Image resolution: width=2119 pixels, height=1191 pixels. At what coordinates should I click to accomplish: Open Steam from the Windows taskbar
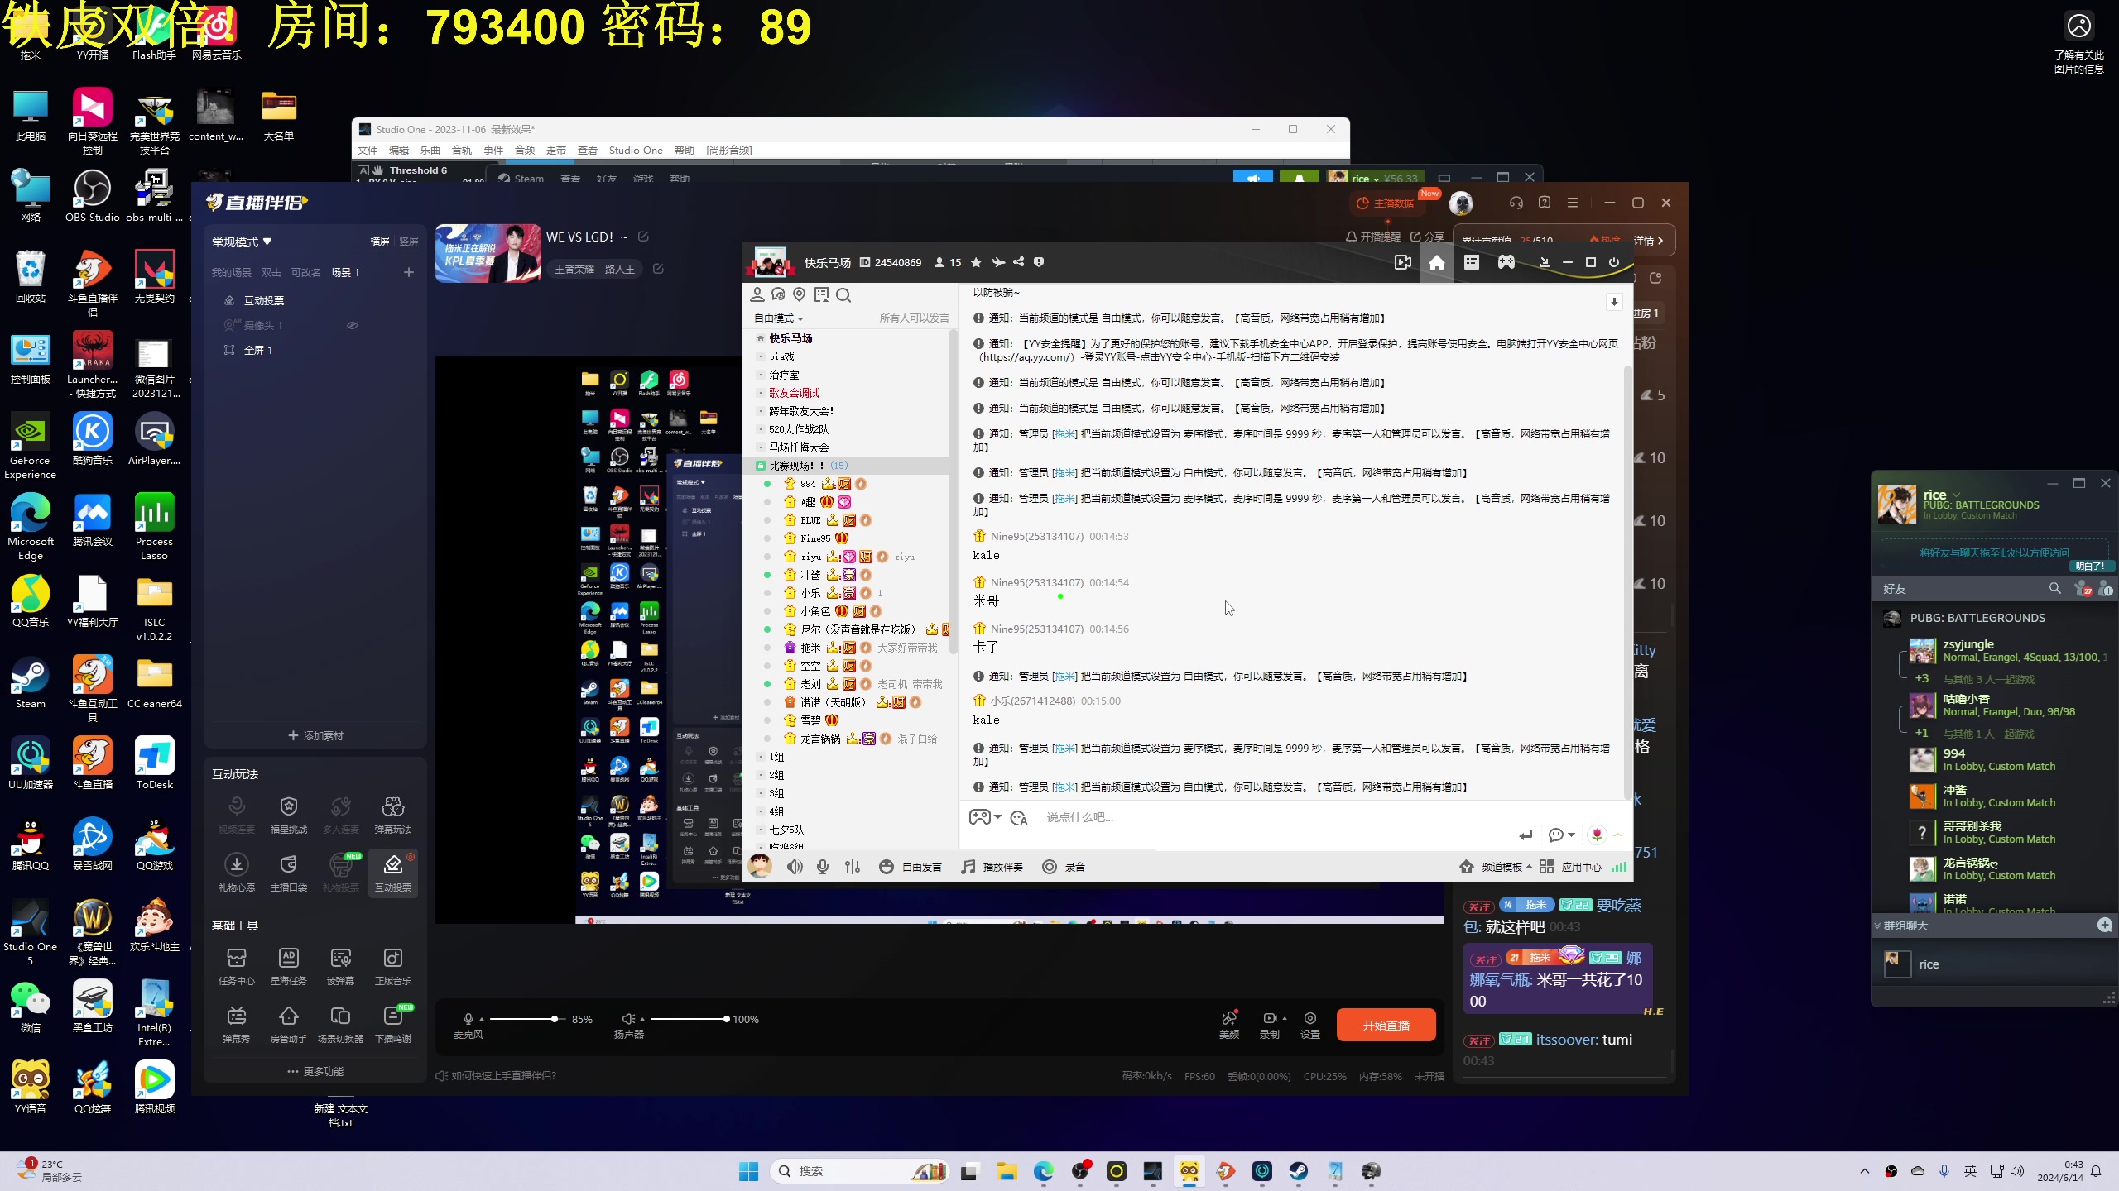(x=1298, y=1171)
